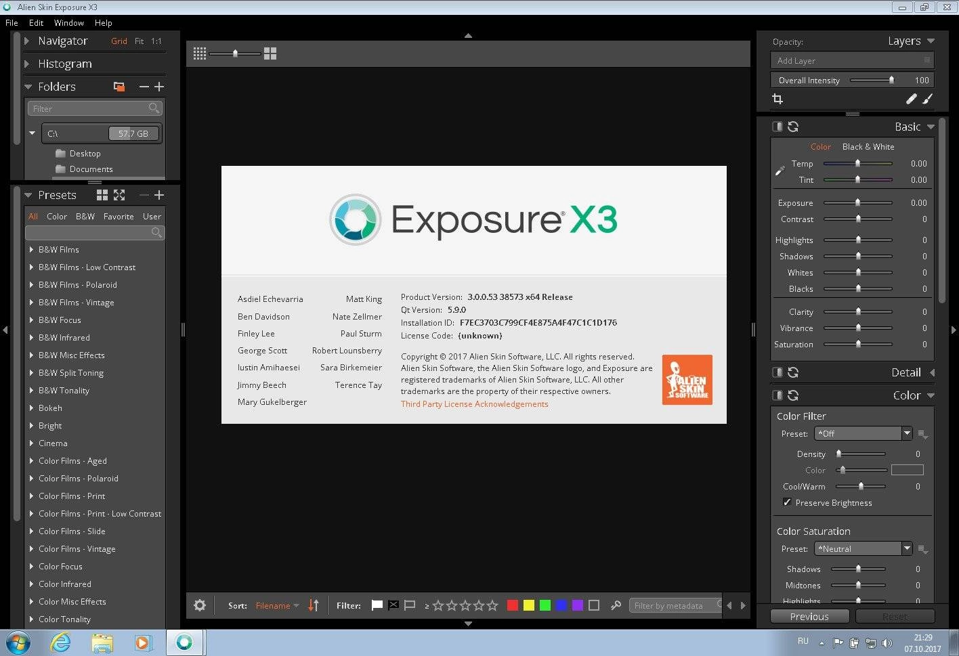Switch to large thumbnail grid view
The image size is (959, 656).
[x=270, y=53]
